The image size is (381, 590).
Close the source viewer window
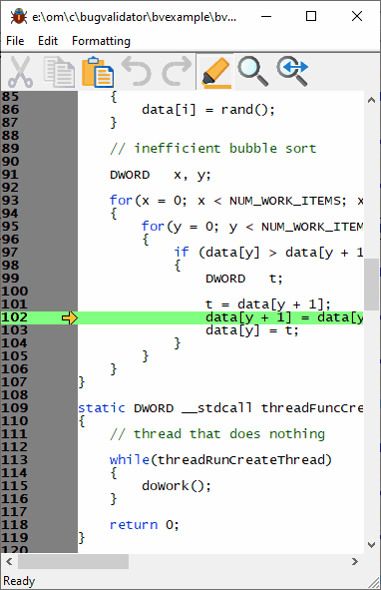[356, 17]
